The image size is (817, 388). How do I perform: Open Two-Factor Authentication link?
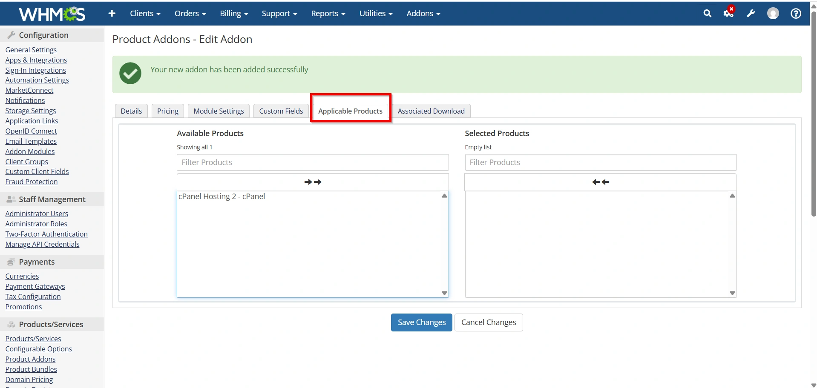[x=46, y=234]
